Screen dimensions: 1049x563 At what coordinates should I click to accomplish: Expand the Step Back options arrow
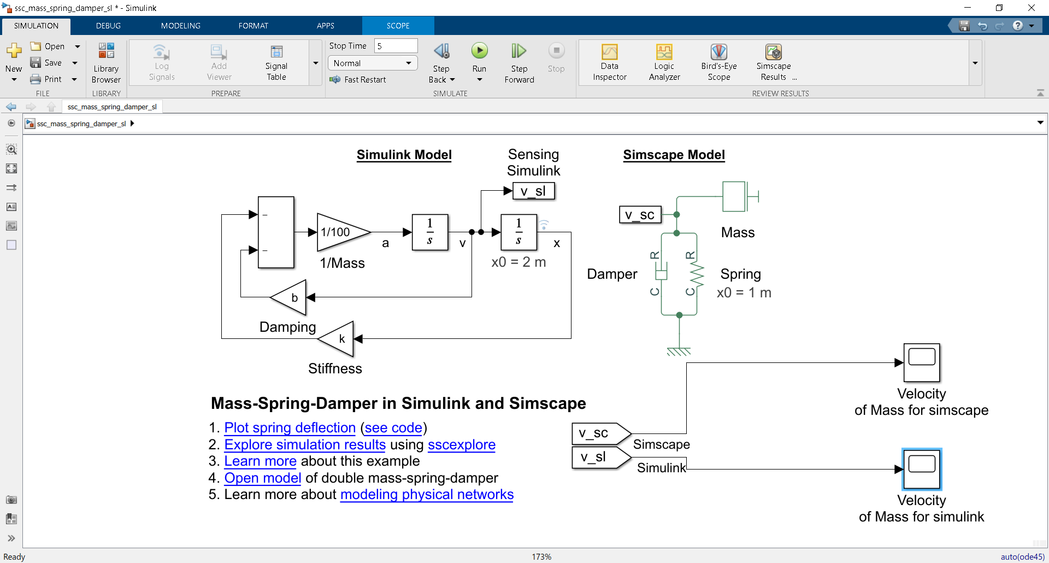453,79
